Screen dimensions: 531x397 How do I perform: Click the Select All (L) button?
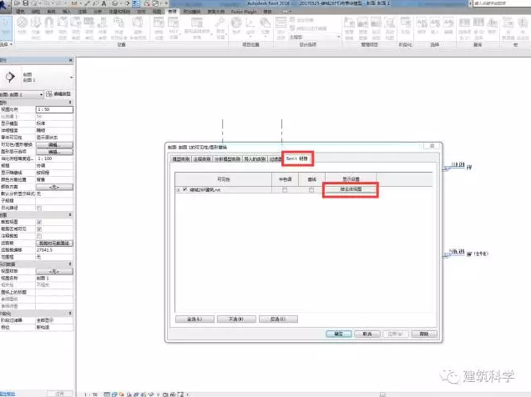pyautogui.click(x=195, y=319)
